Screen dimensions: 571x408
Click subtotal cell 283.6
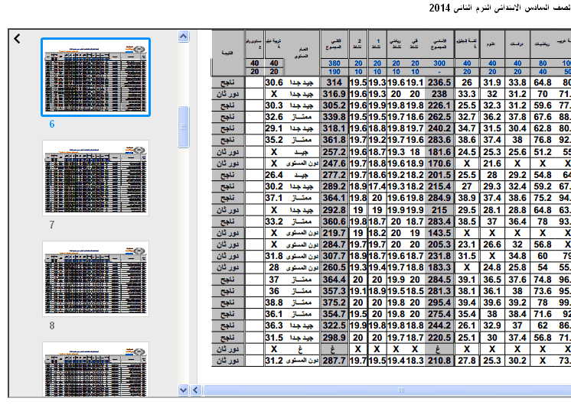pyautogui.click(x=439, y=140)
